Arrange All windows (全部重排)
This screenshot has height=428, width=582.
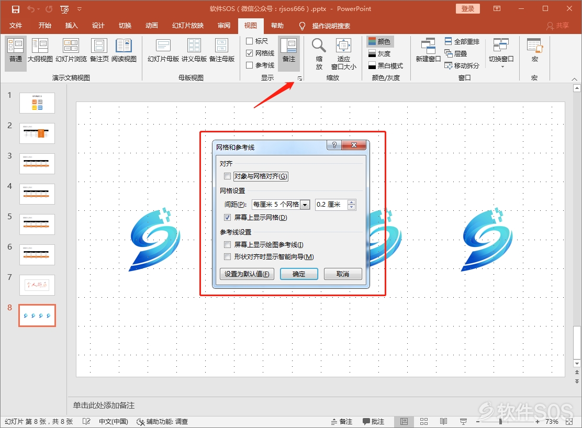pyautogui.click(x=462, y=41)
